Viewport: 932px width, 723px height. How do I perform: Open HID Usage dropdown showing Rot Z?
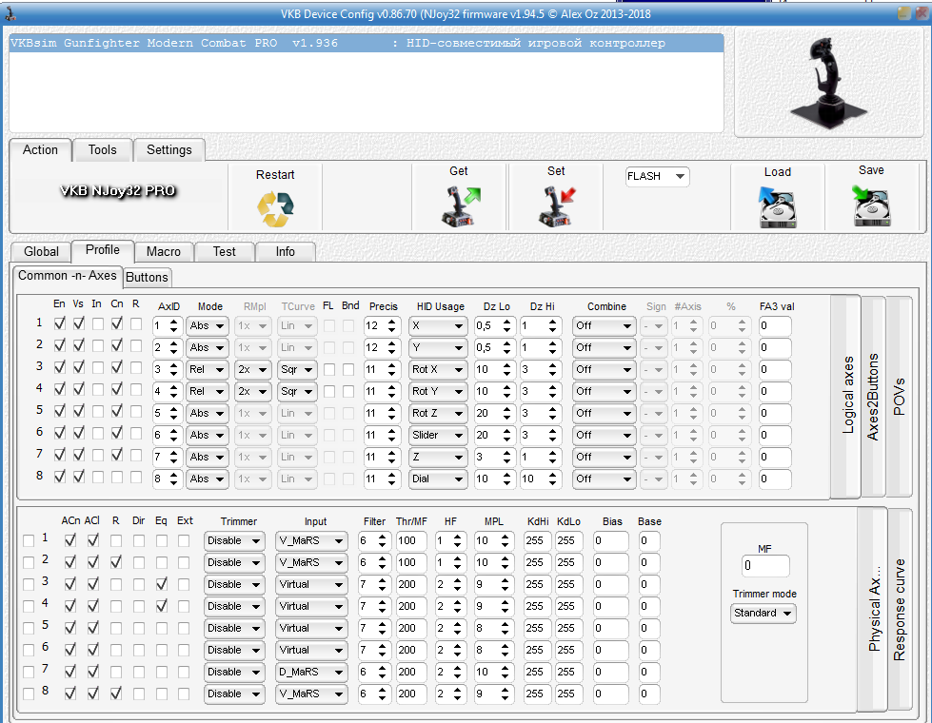tap(438, 414)
